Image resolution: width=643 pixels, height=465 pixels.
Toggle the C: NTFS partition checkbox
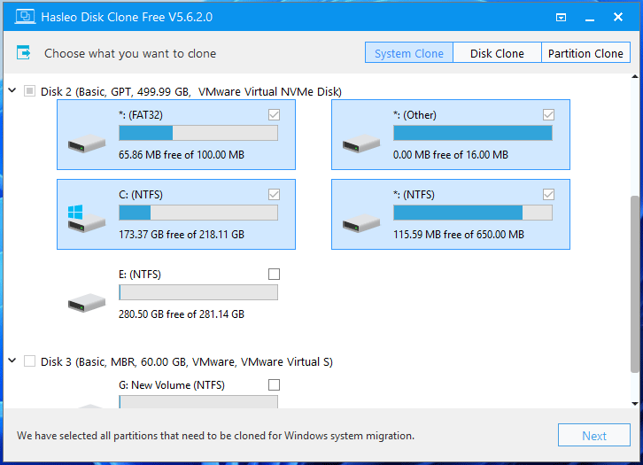tap(274, 194)
